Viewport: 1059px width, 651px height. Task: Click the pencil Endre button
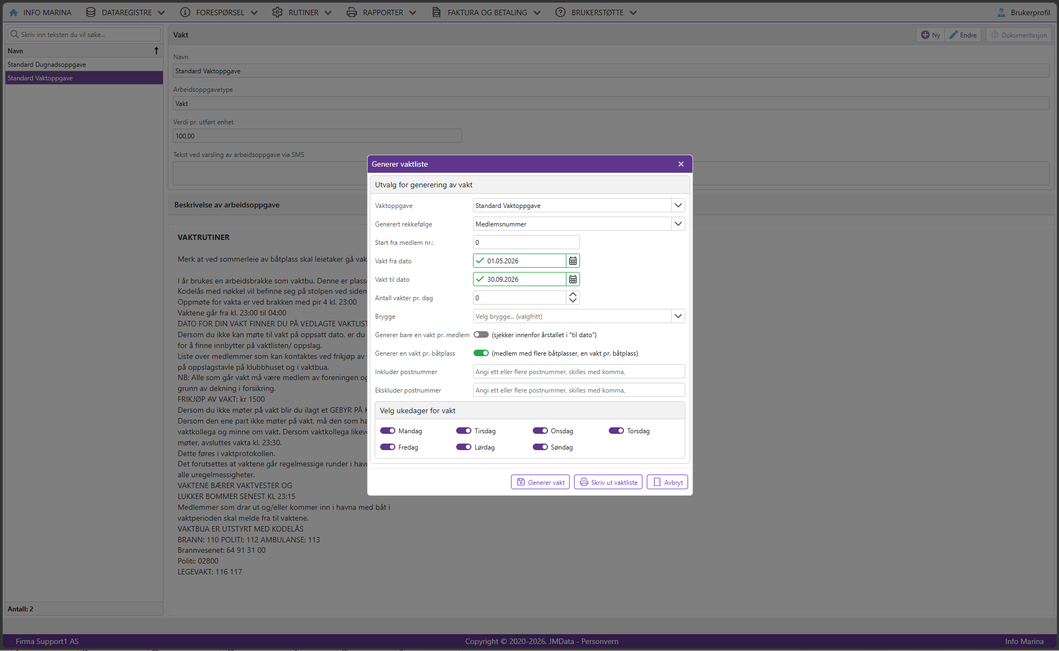click(963, 35)
